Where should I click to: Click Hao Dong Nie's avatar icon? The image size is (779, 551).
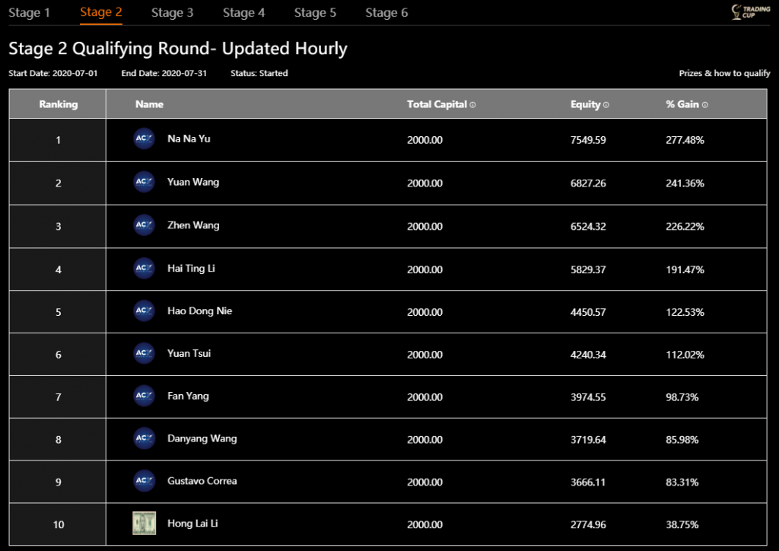144,311
